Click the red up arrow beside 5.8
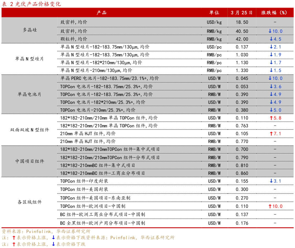 click(x=271, y=118)
